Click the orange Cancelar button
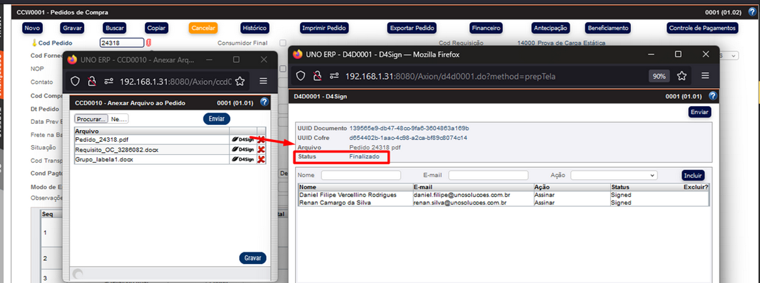This screenshot has height=283, width=760. (203, 28)
